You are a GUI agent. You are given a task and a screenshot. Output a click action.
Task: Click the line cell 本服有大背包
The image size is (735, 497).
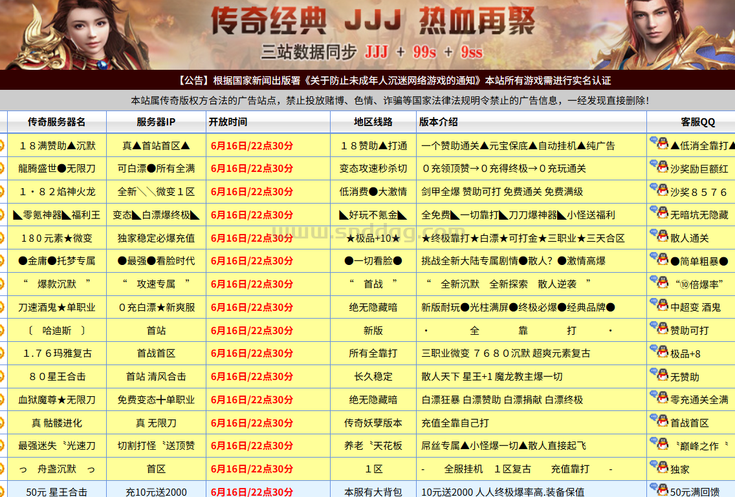(373, 492)
